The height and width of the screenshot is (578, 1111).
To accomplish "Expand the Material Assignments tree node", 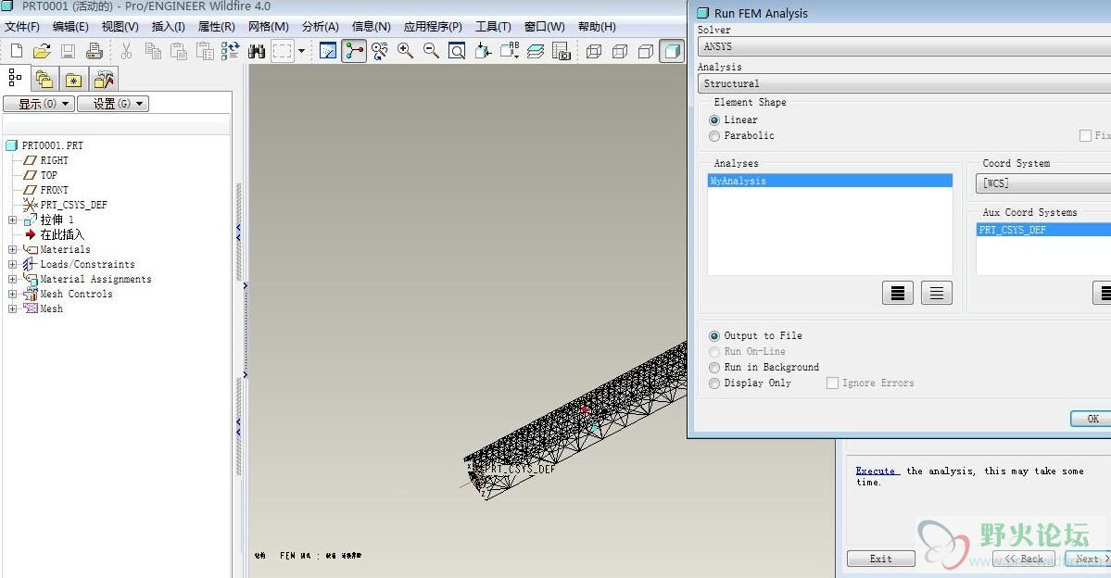I will [12, 279].
